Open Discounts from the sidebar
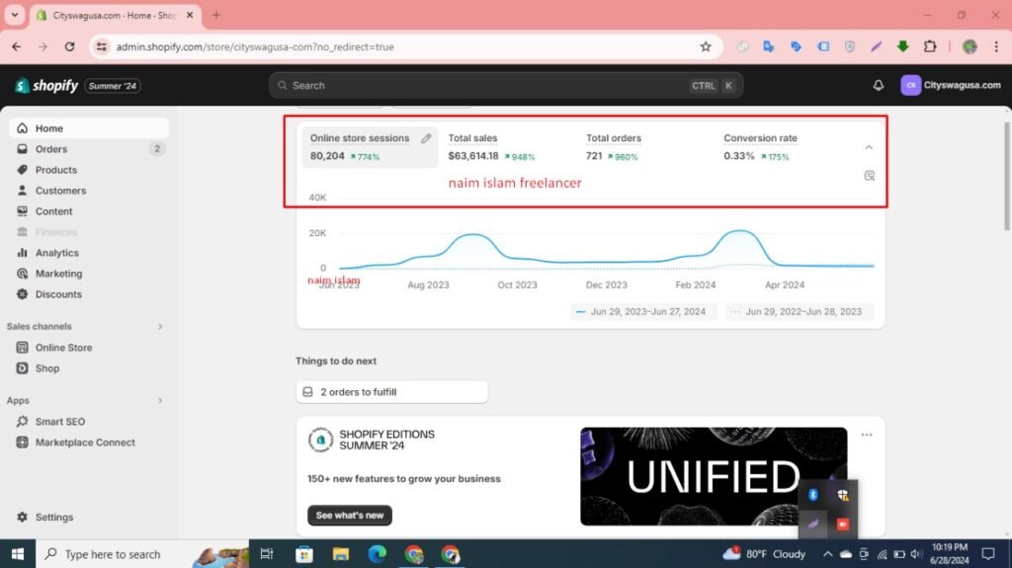 click(58, 294)
